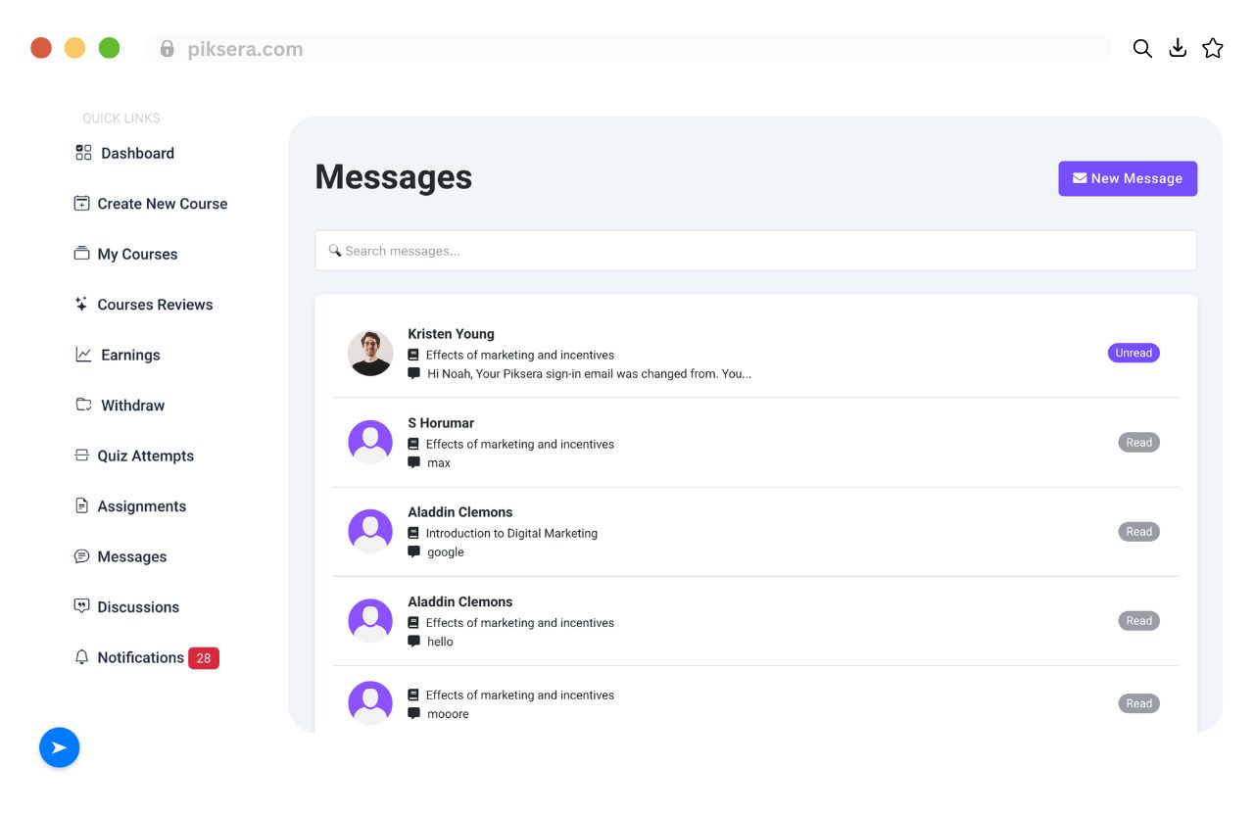The image size is (1254, 815).
Task: Click the red 28 notifications badge
Action: (204, 658)
